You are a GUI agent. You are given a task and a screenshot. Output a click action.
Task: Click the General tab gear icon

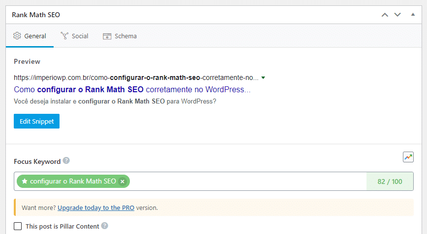pos(17,36)
